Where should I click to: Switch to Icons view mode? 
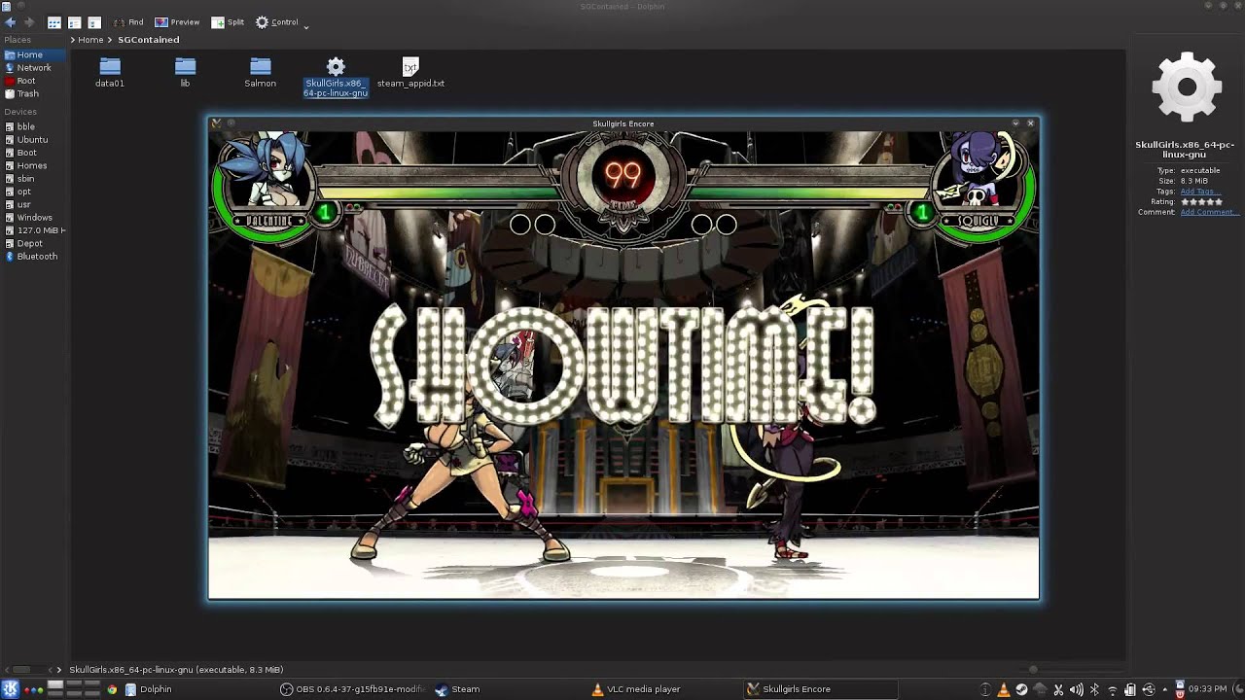54,21
